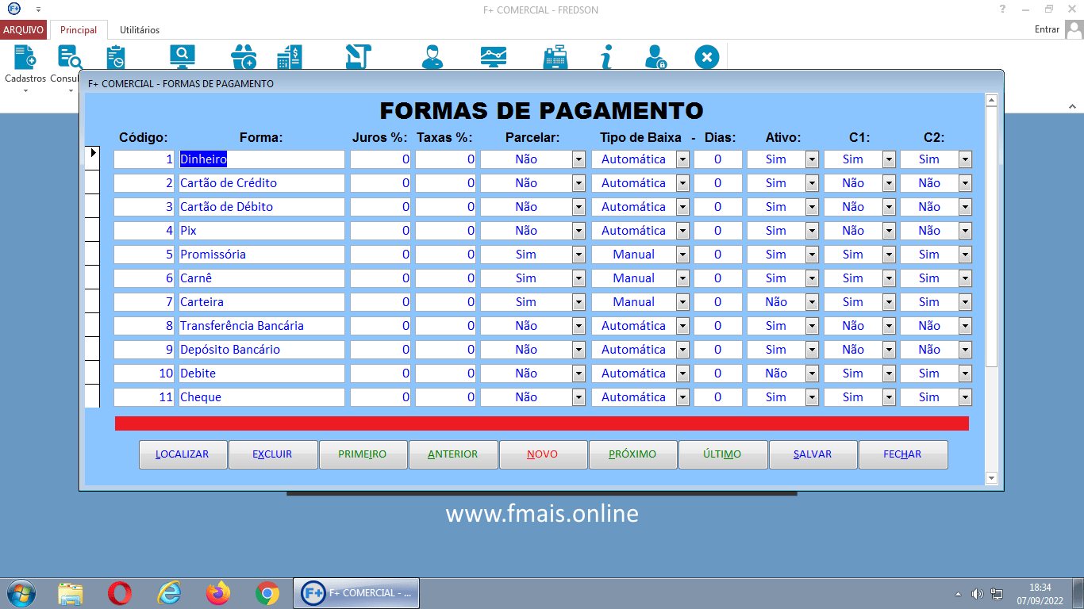Viewport: 1084px width, 609px height.
Task: Open the calculator with dollar sign icon
Action: pyautogui.click(x=289, y=57)
